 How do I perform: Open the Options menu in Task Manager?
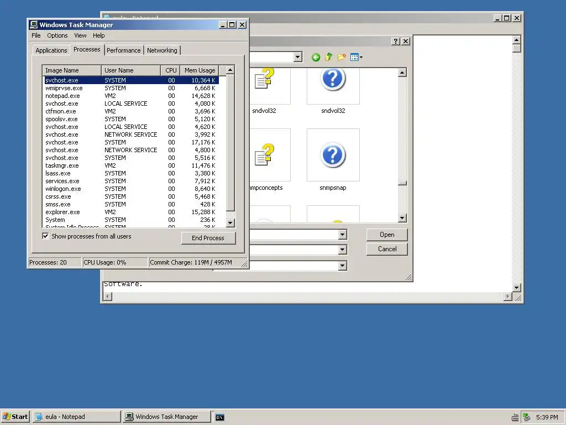(57, 35)
